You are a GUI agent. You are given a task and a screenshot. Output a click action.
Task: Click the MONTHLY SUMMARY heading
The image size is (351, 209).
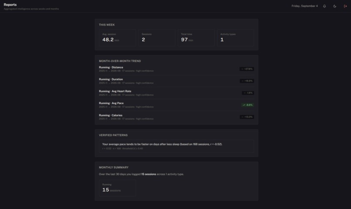point(114,167)
